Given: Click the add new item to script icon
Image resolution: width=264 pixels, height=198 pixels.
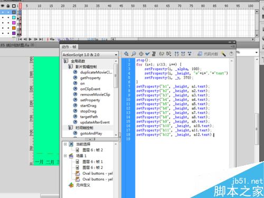Looking at the screenshot, I should 126,54.
